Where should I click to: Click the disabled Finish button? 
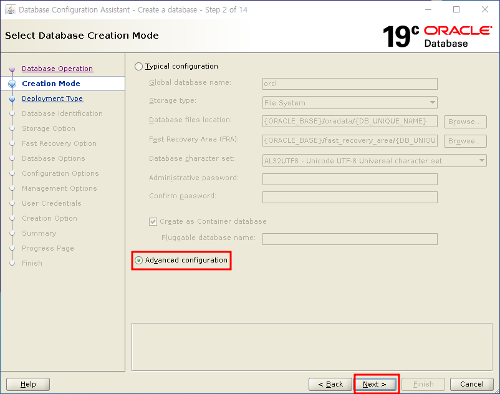tap(423, 384)
